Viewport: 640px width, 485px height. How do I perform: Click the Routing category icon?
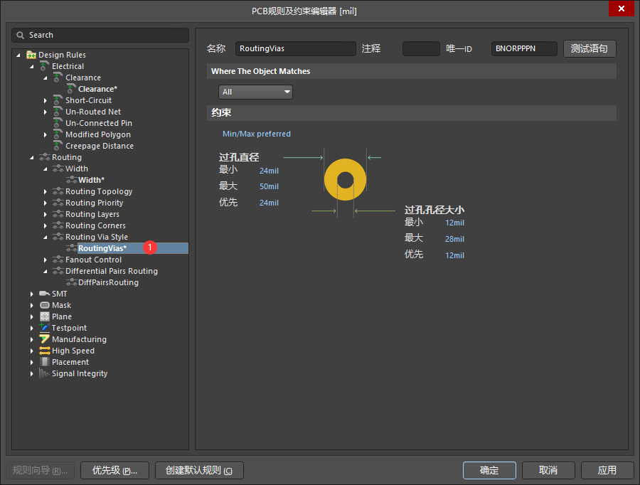pyautogui.click(x=45, y=157)
